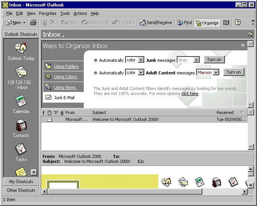Sort by the Icon column header
Viewport: 257px width, 206px height.
click(x=49, y=113)
